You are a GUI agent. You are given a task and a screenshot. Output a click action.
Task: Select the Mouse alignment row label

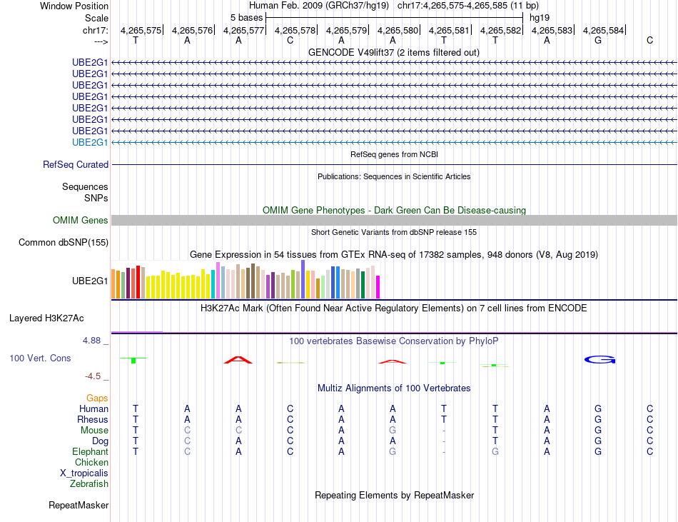94,431
